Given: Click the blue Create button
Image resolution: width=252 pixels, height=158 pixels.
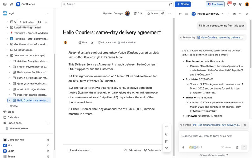Looking at the screenshot, I should (x=183, y=4).
